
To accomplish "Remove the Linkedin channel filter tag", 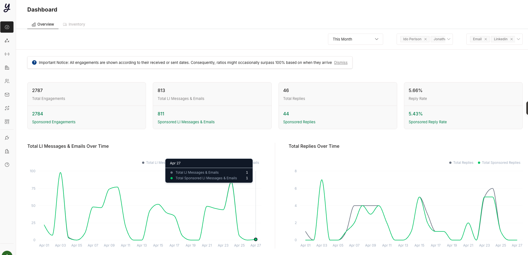I will [x=511, y=39].
